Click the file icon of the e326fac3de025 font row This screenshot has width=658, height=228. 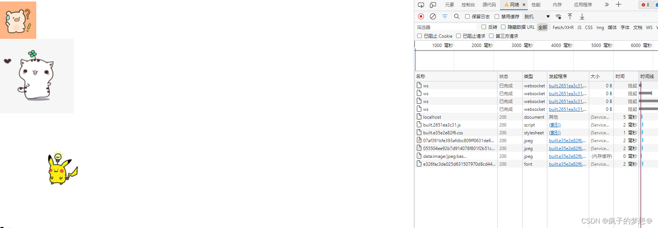(x=419, y=164)
